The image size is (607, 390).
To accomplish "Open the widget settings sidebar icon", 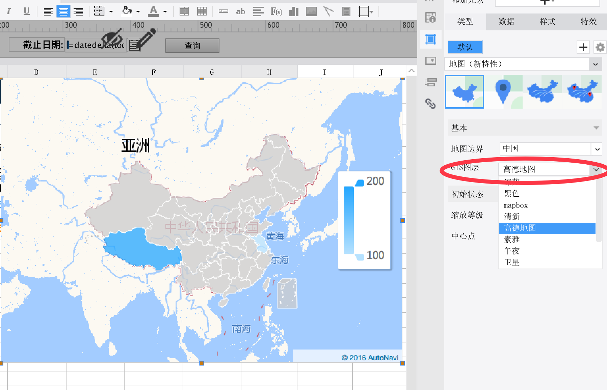I will click(x=431, y=61).
